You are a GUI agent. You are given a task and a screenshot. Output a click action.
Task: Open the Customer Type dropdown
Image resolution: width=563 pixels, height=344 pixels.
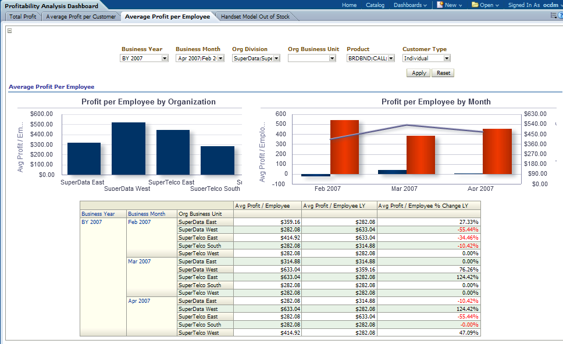(447, 58)
